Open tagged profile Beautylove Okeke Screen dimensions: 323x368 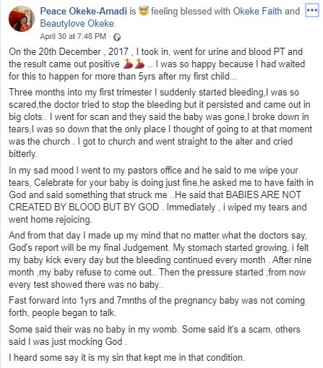click(77, 24)
